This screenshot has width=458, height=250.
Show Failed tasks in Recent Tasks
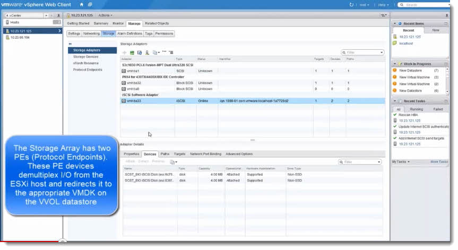438,109
